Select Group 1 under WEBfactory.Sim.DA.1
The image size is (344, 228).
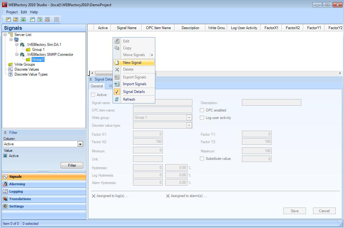point(38,50)
